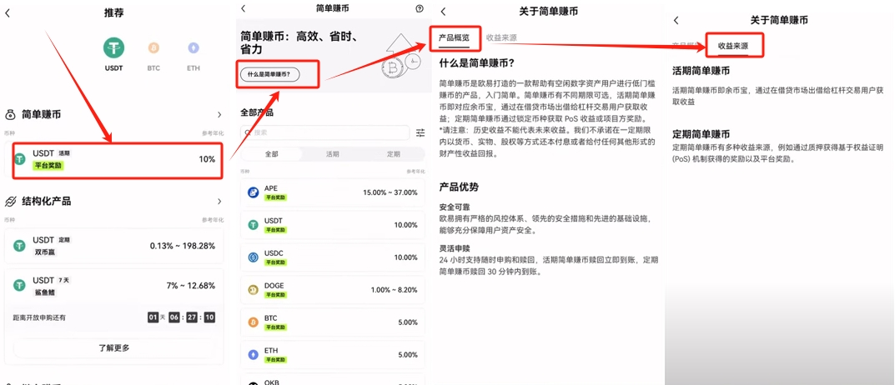Viewport: 895px width, 385px height.
Task: Select the BTC coin icon
Action: pos(153,47)
